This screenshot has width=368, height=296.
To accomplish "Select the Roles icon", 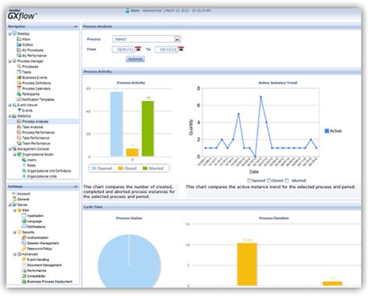I will point(24,165).
